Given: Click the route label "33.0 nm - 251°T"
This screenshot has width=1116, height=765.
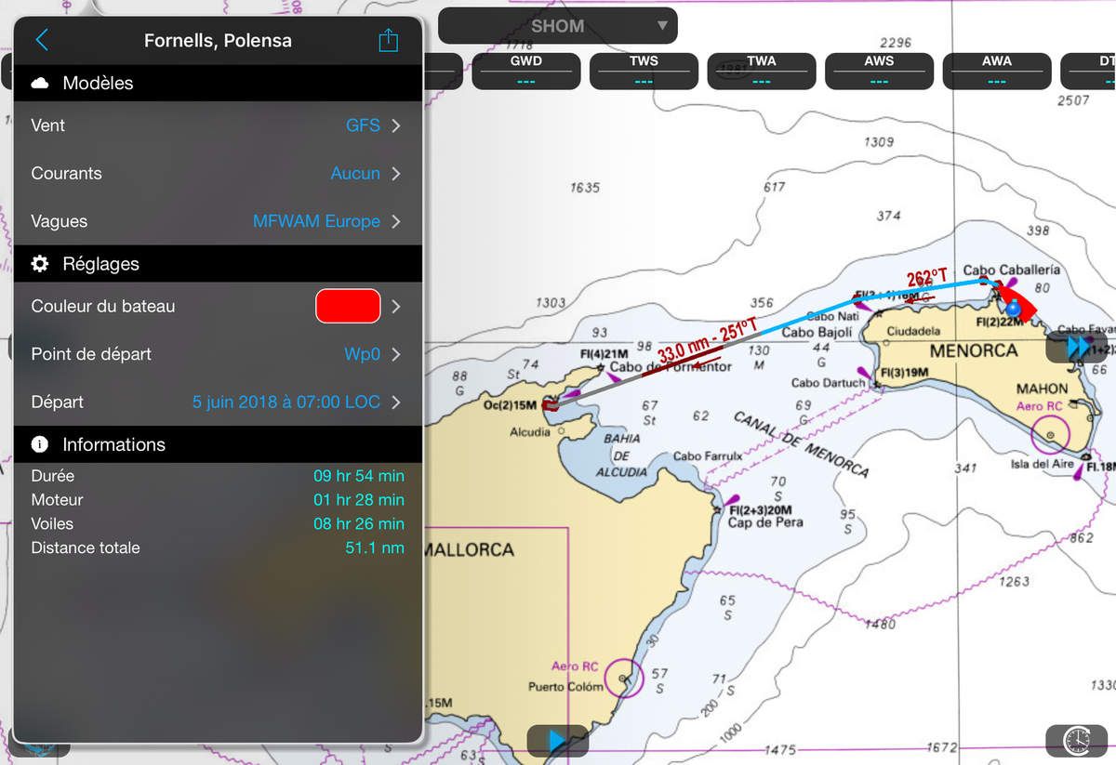Looking at the screenshot, I should pyautogui.click(x=708, y=341).
